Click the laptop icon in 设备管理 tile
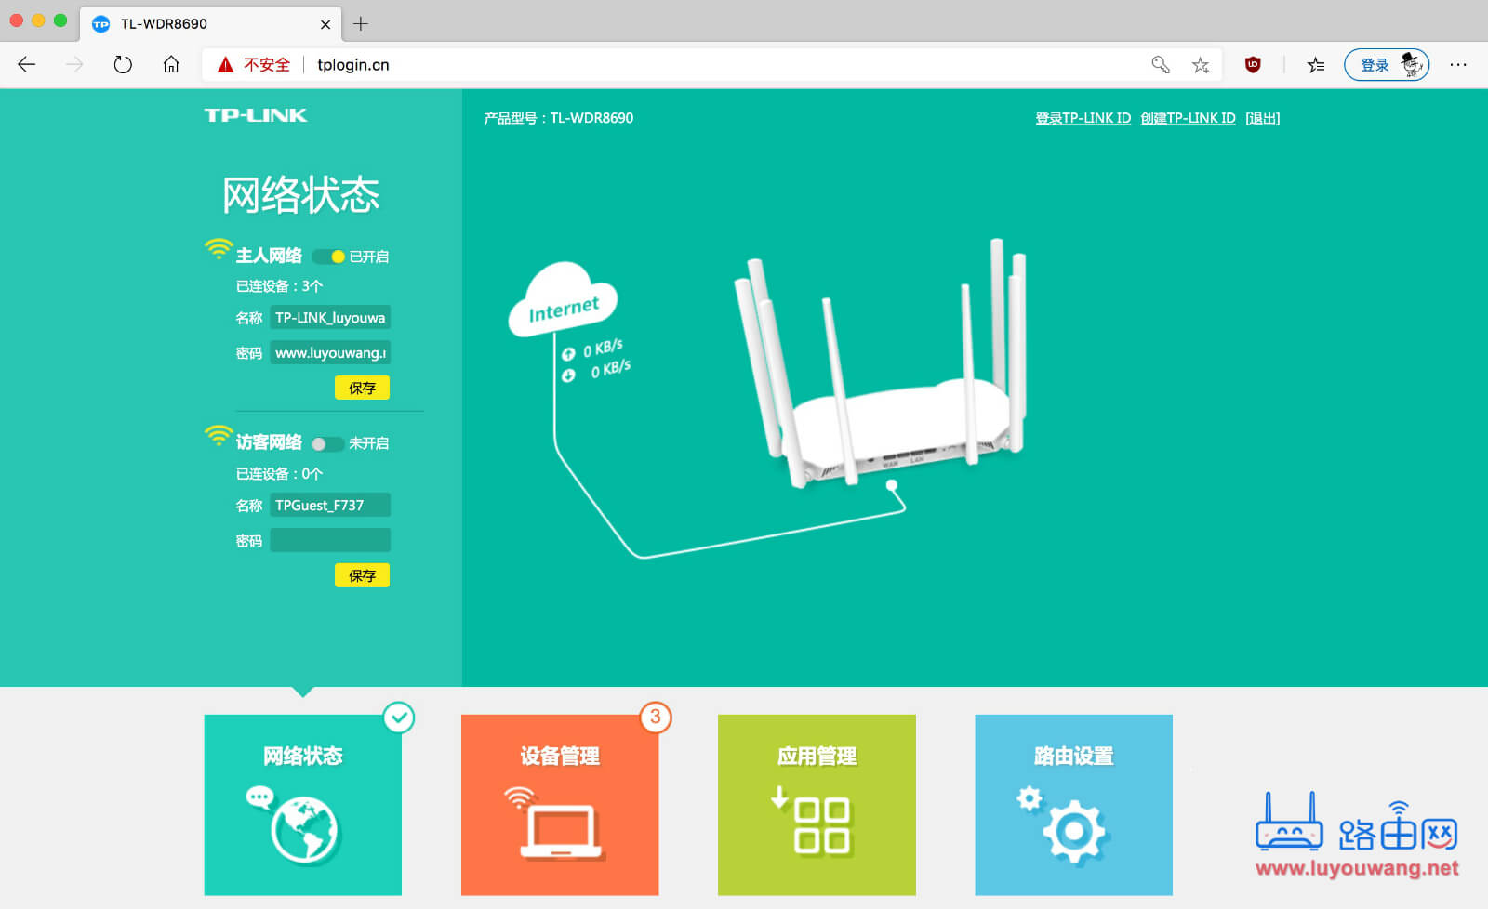The height and width of the screenshot is (909, 1488). [560, 830]
